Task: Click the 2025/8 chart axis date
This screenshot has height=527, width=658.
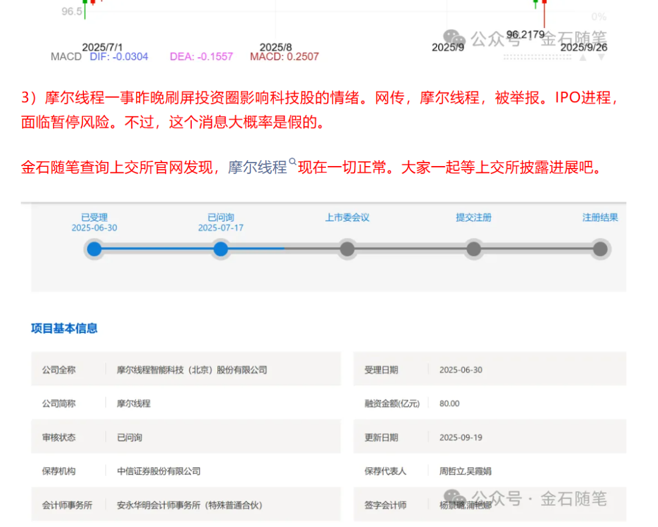Action: (276, 47)
